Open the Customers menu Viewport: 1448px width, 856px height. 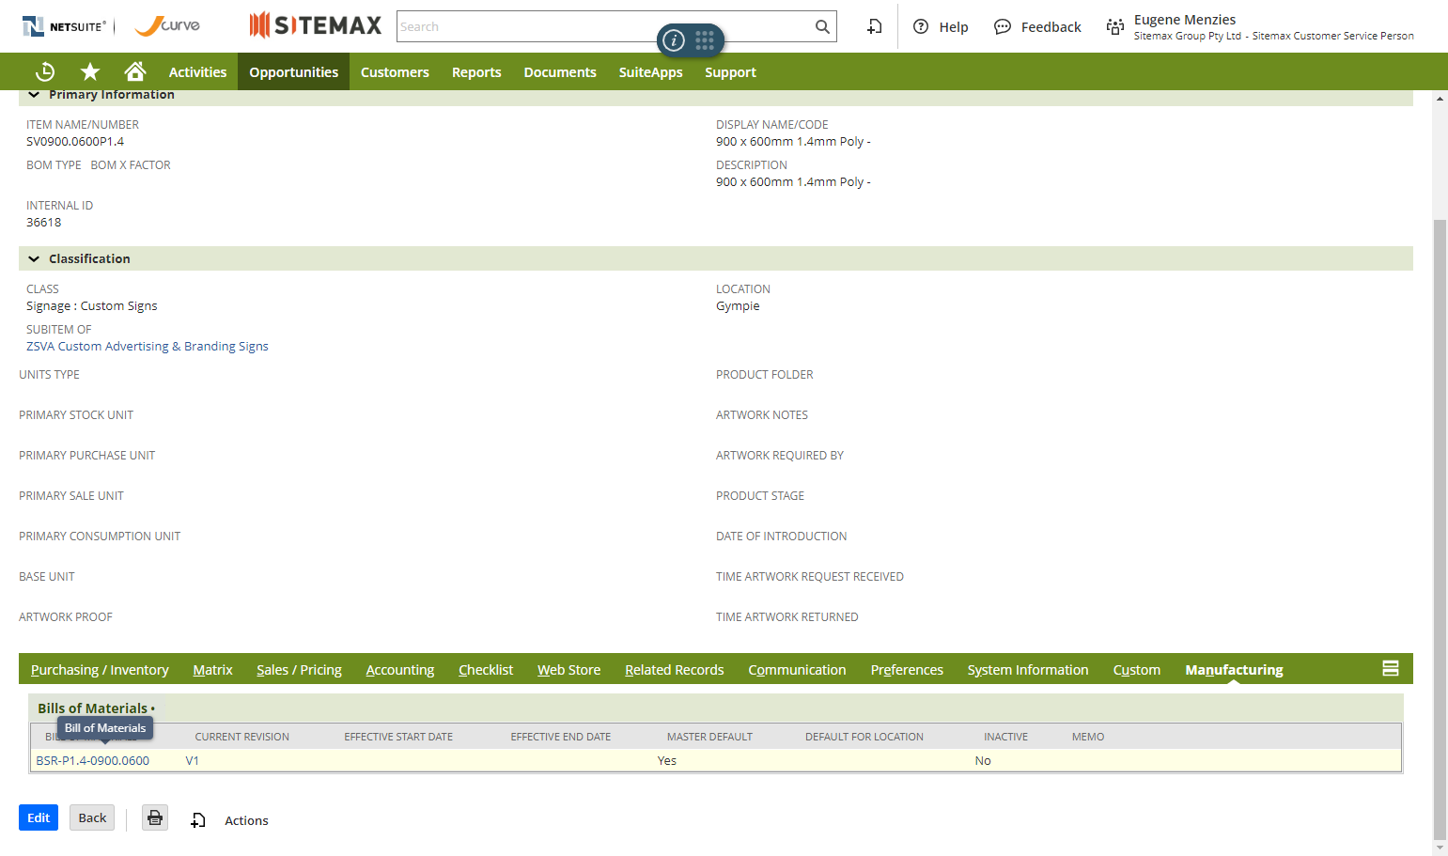[x=395, y=71]
